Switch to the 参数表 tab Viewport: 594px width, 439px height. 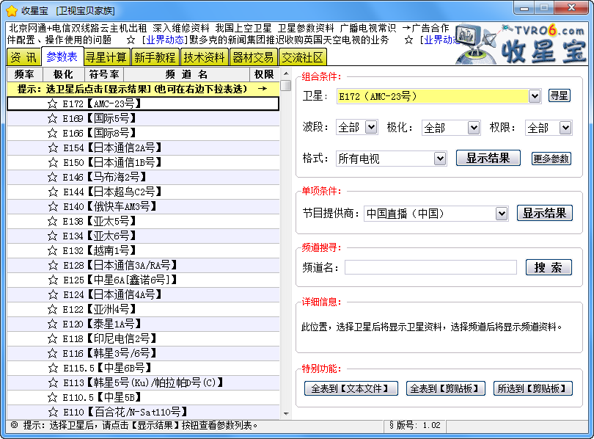[x=62, y=57]
